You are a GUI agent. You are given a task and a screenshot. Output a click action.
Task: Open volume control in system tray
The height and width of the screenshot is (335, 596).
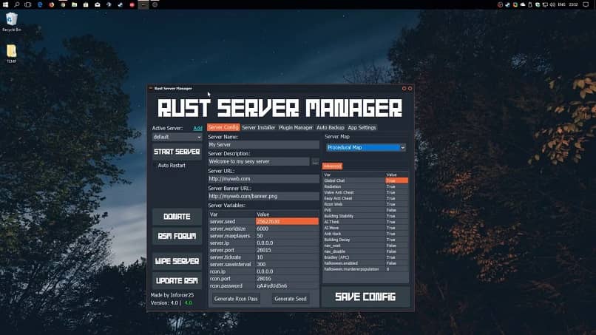[x=552, y=4]
